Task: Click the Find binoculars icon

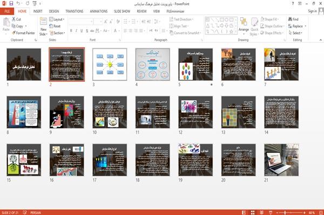Action: (x=291, y=19)
